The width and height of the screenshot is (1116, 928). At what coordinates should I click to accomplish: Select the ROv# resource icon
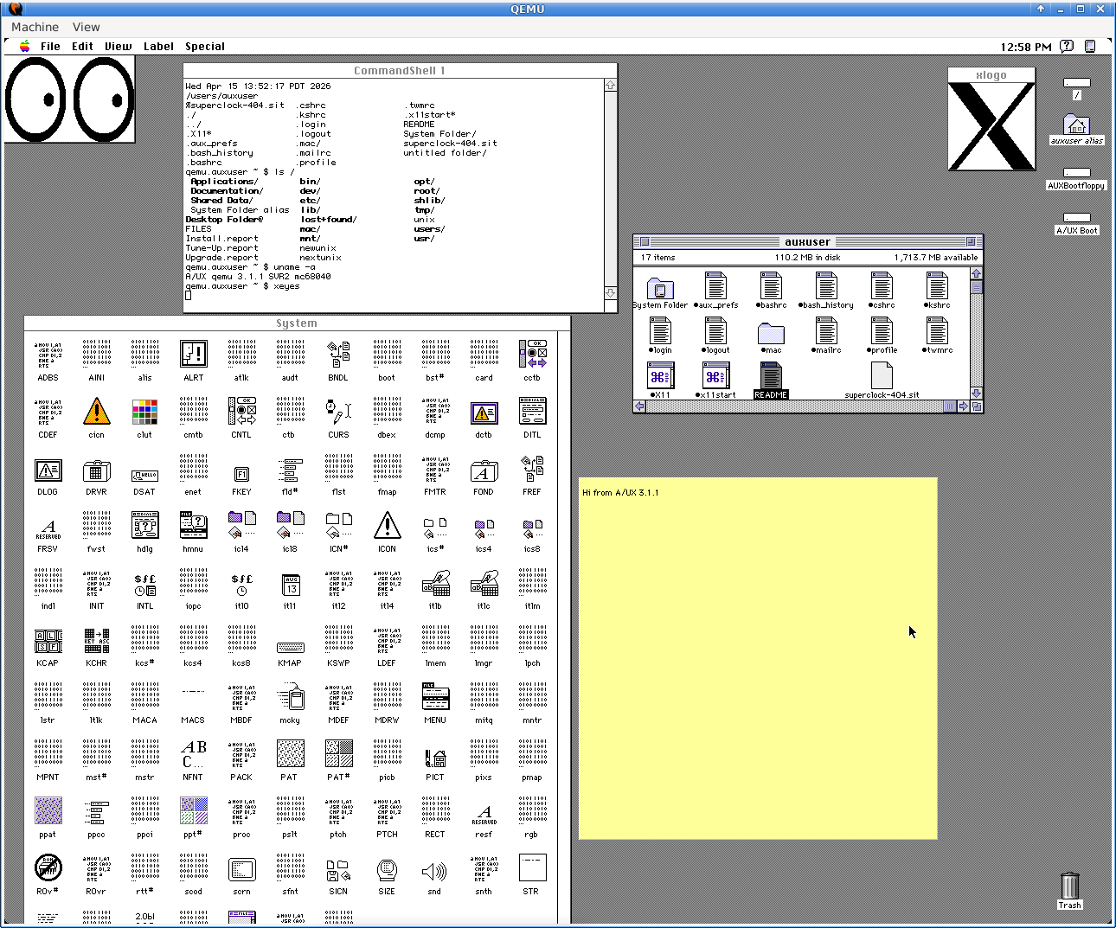point(48,867)
